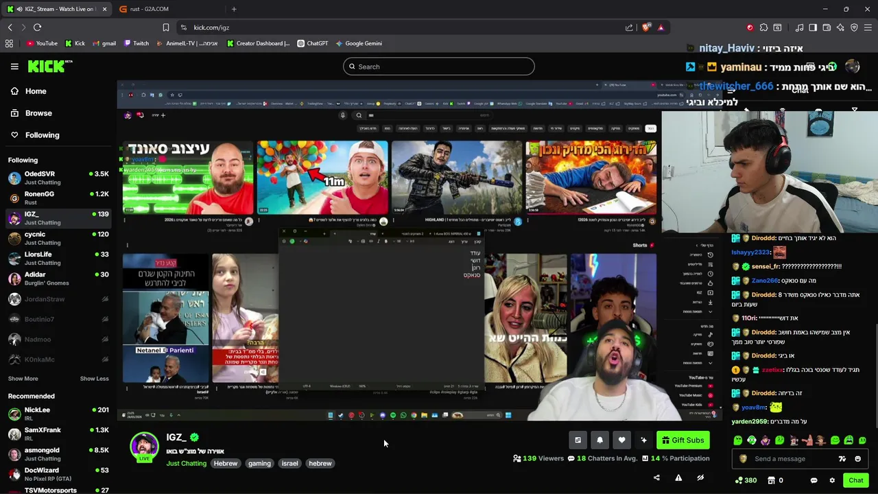
Task: Report stream via warning triangle icon
Action: point(678,478)
